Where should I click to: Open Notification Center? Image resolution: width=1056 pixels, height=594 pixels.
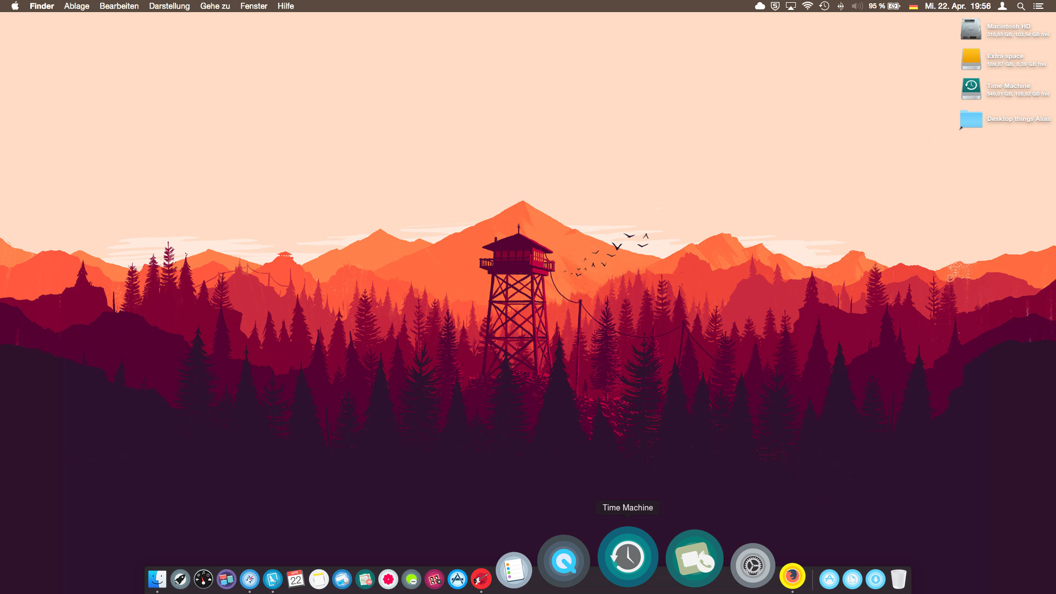tap(1038, 6)
